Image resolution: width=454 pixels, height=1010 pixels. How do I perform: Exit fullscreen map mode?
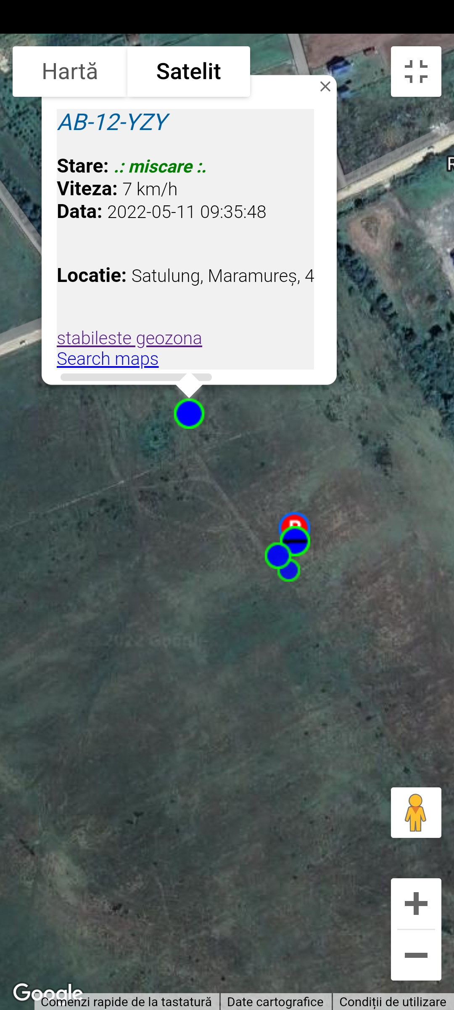pyautogui.click(x=416, y=72)
